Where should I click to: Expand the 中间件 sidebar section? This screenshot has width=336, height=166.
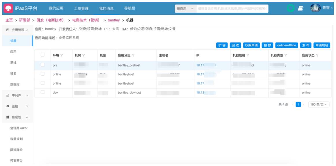[17, 95]
